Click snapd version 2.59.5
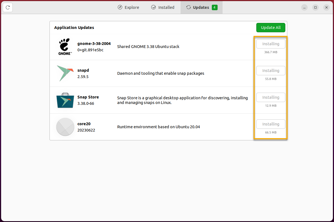The image size is (334, 222). click(x=83, y=77)
